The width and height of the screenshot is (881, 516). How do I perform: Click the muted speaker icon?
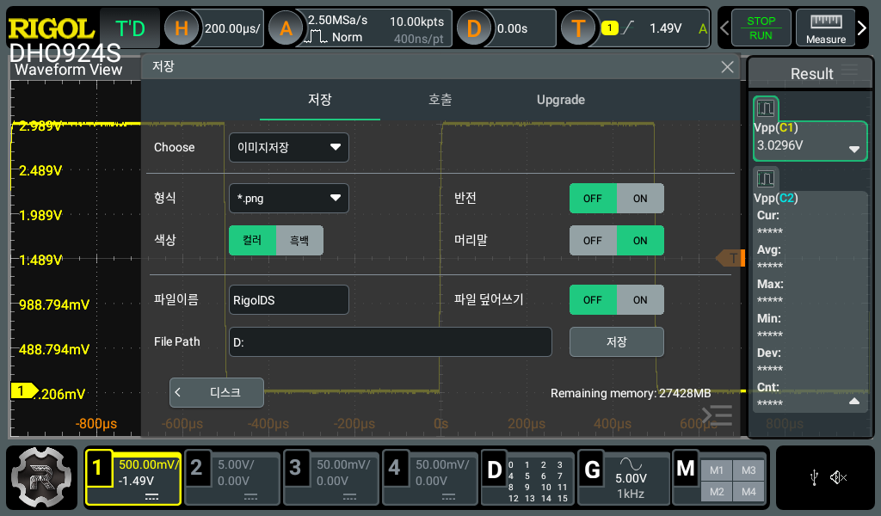[x=839, y=477]
